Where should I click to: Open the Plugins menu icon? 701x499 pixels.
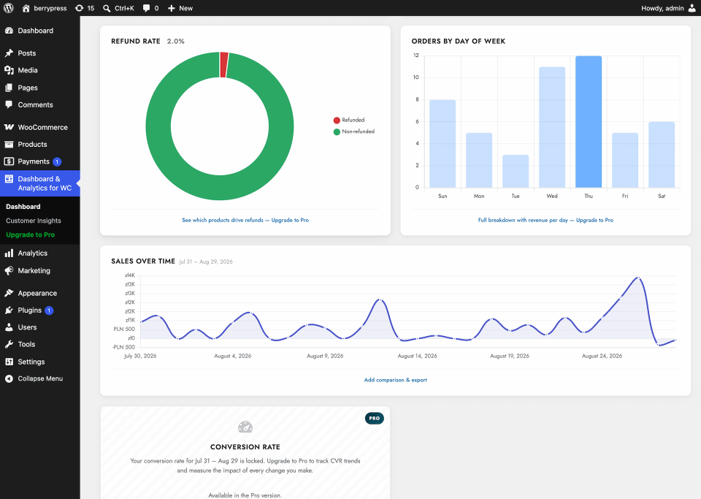9,311
